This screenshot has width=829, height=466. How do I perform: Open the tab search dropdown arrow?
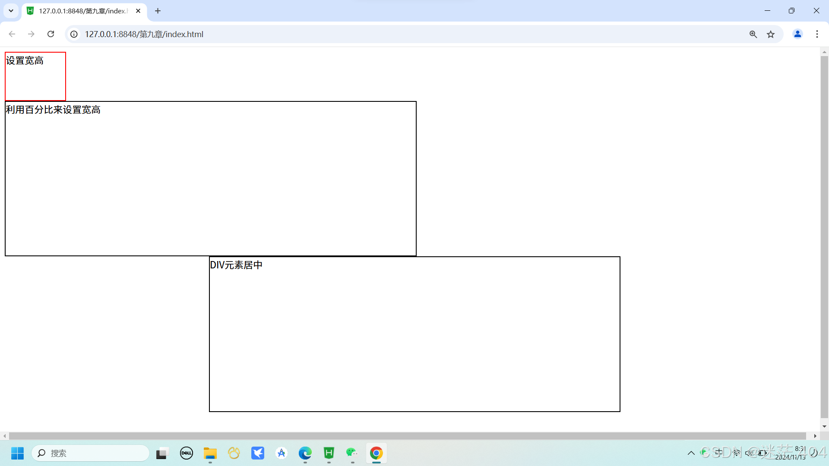[11, 11]
